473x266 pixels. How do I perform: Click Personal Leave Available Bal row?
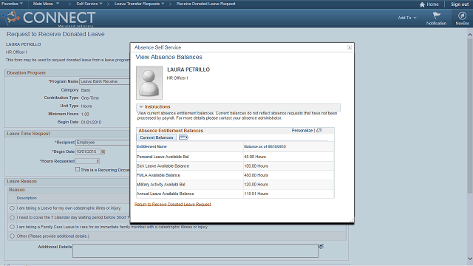pos(235,157)
